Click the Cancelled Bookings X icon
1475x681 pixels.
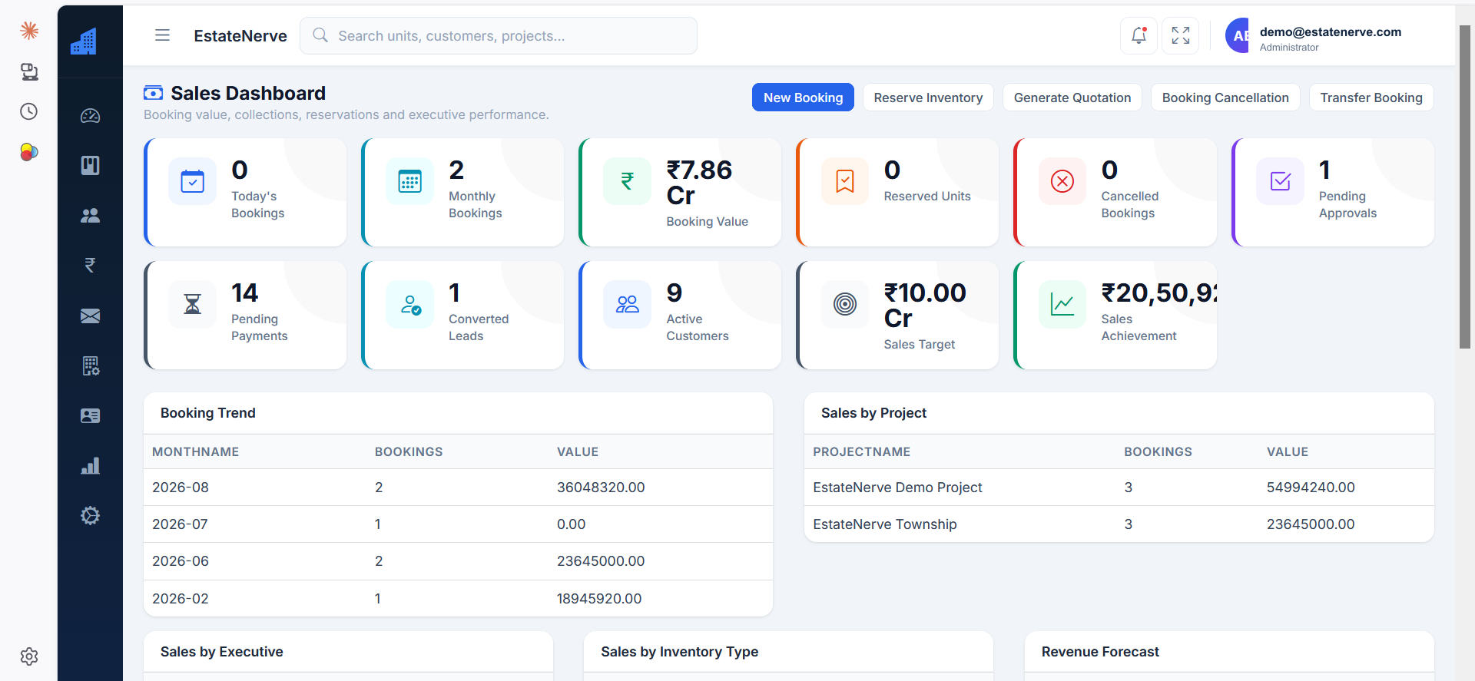(1062, 181)
